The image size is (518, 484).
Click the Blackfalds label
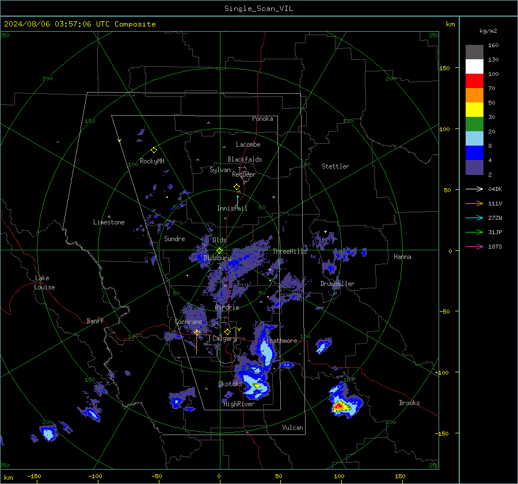click(x=245, y=159)
